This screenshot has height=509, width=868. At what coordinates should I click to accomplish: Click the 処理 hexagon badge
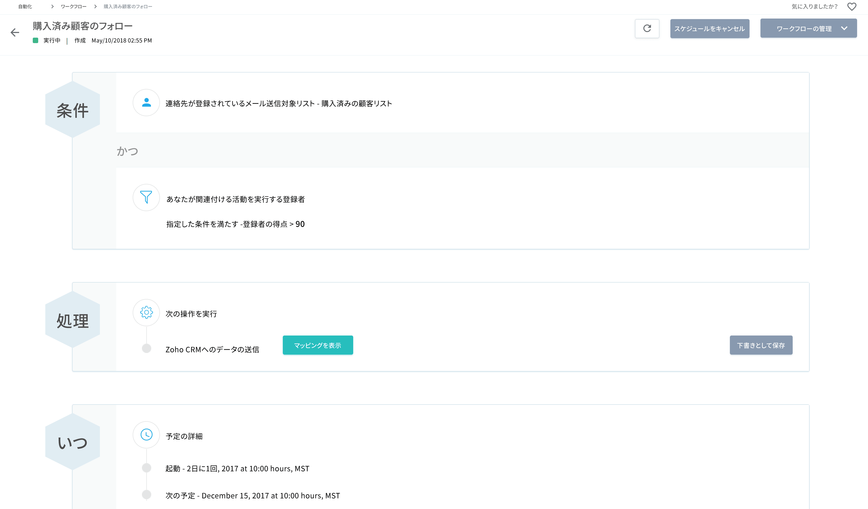click(x=73, y=320)
